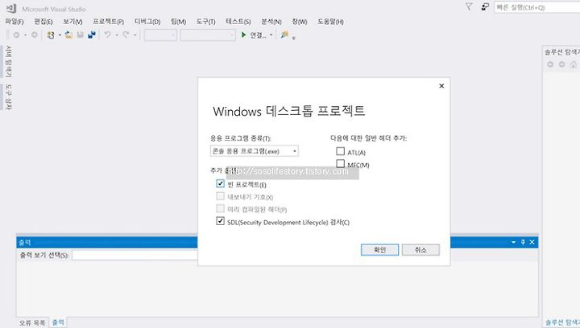Click the 연결 attach button label
Screen dimensions: 580x328
click(x=258, y=35)
